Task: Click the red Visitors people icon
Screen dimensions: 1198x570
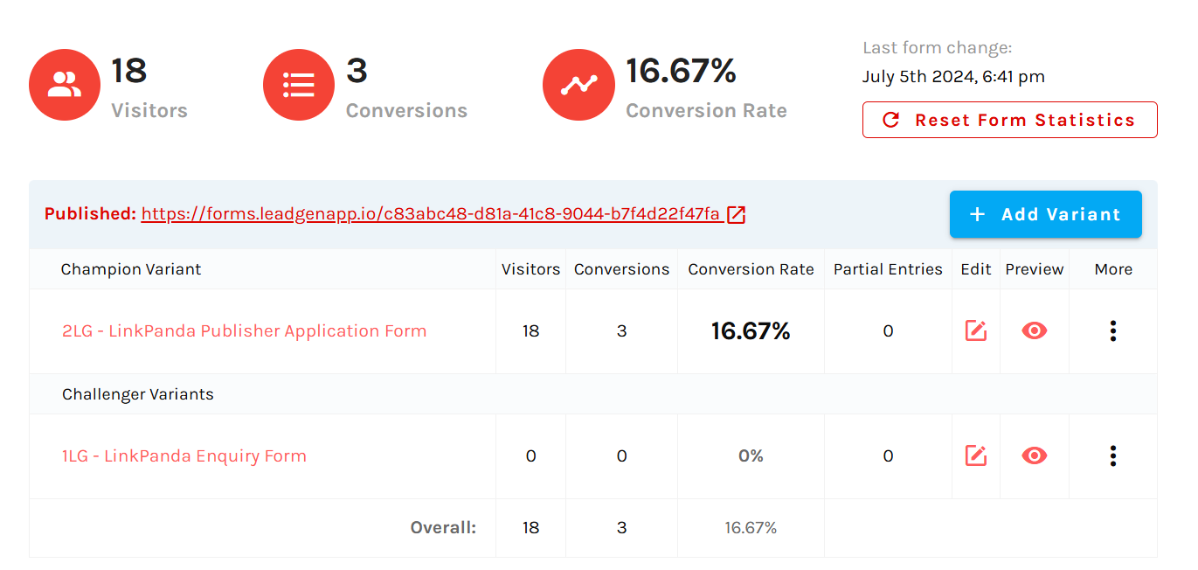Action: coord(65,85)
